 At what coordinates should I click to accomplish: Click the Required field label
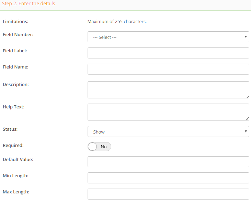(13, 145)
